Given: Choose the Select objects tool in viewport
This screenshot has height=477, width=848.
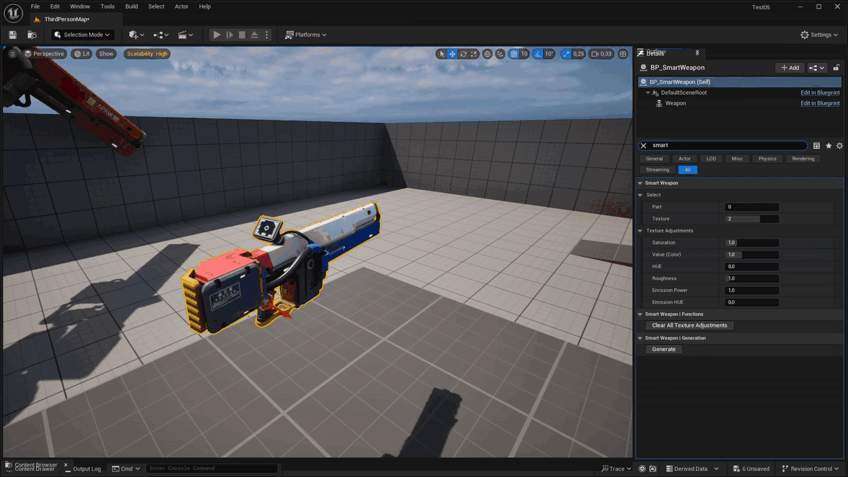Looking at the screenshot, I should point(442,54).
